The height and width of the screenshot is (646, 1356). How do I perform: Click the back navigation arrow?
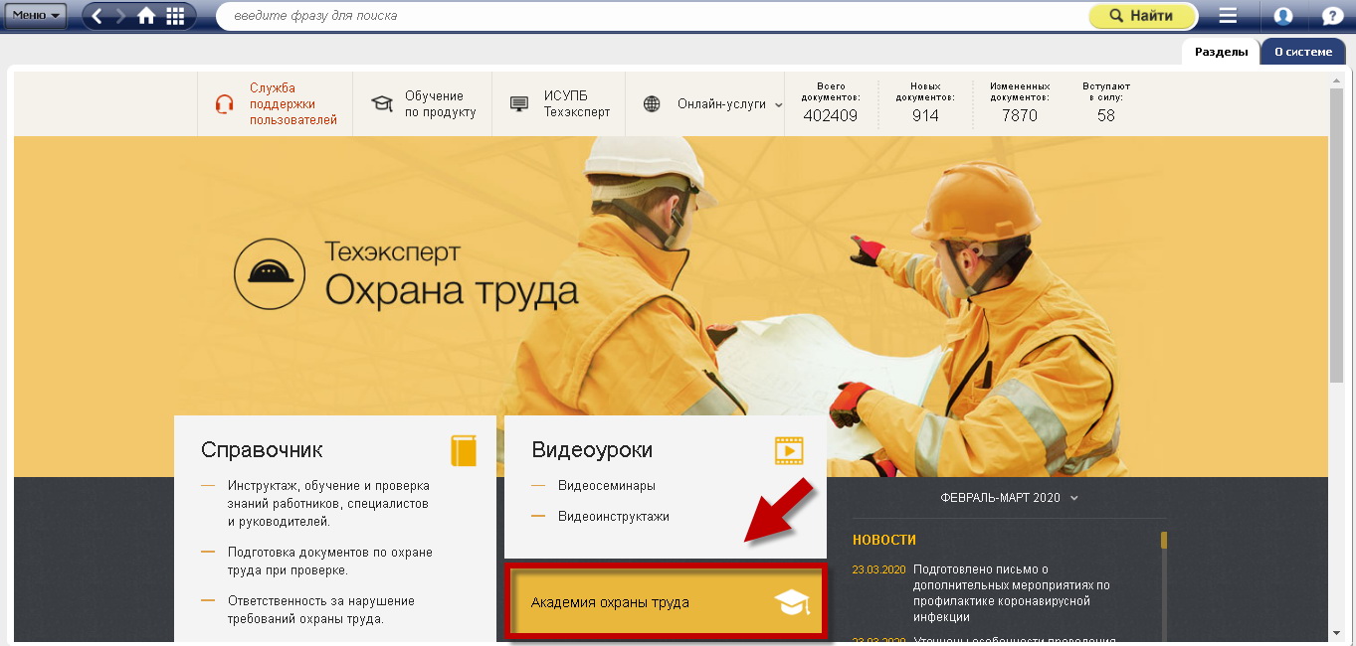pos(97,16)
